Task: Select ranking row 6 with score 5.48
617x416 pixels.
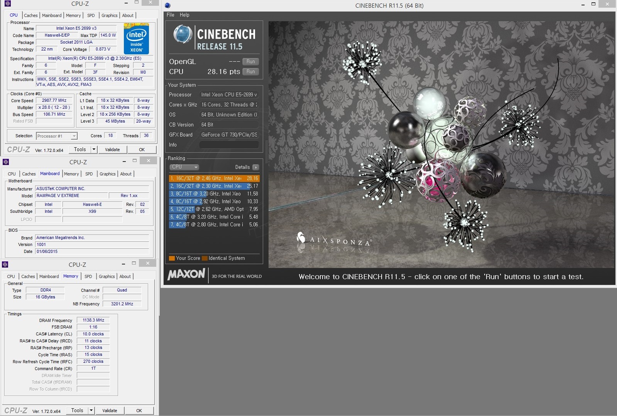Action: click(x=214, y=217)
